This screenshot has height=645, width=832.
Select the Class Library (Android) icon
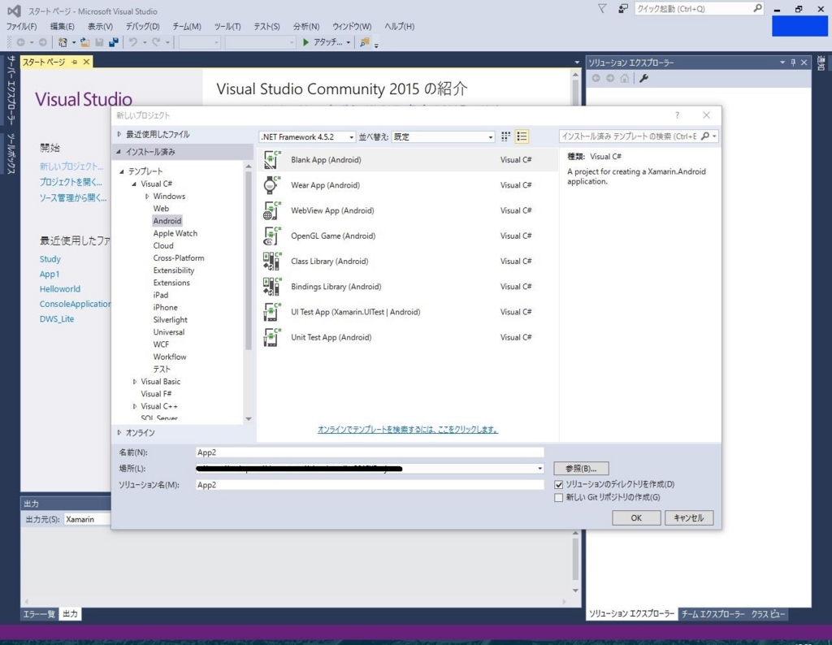272,261
